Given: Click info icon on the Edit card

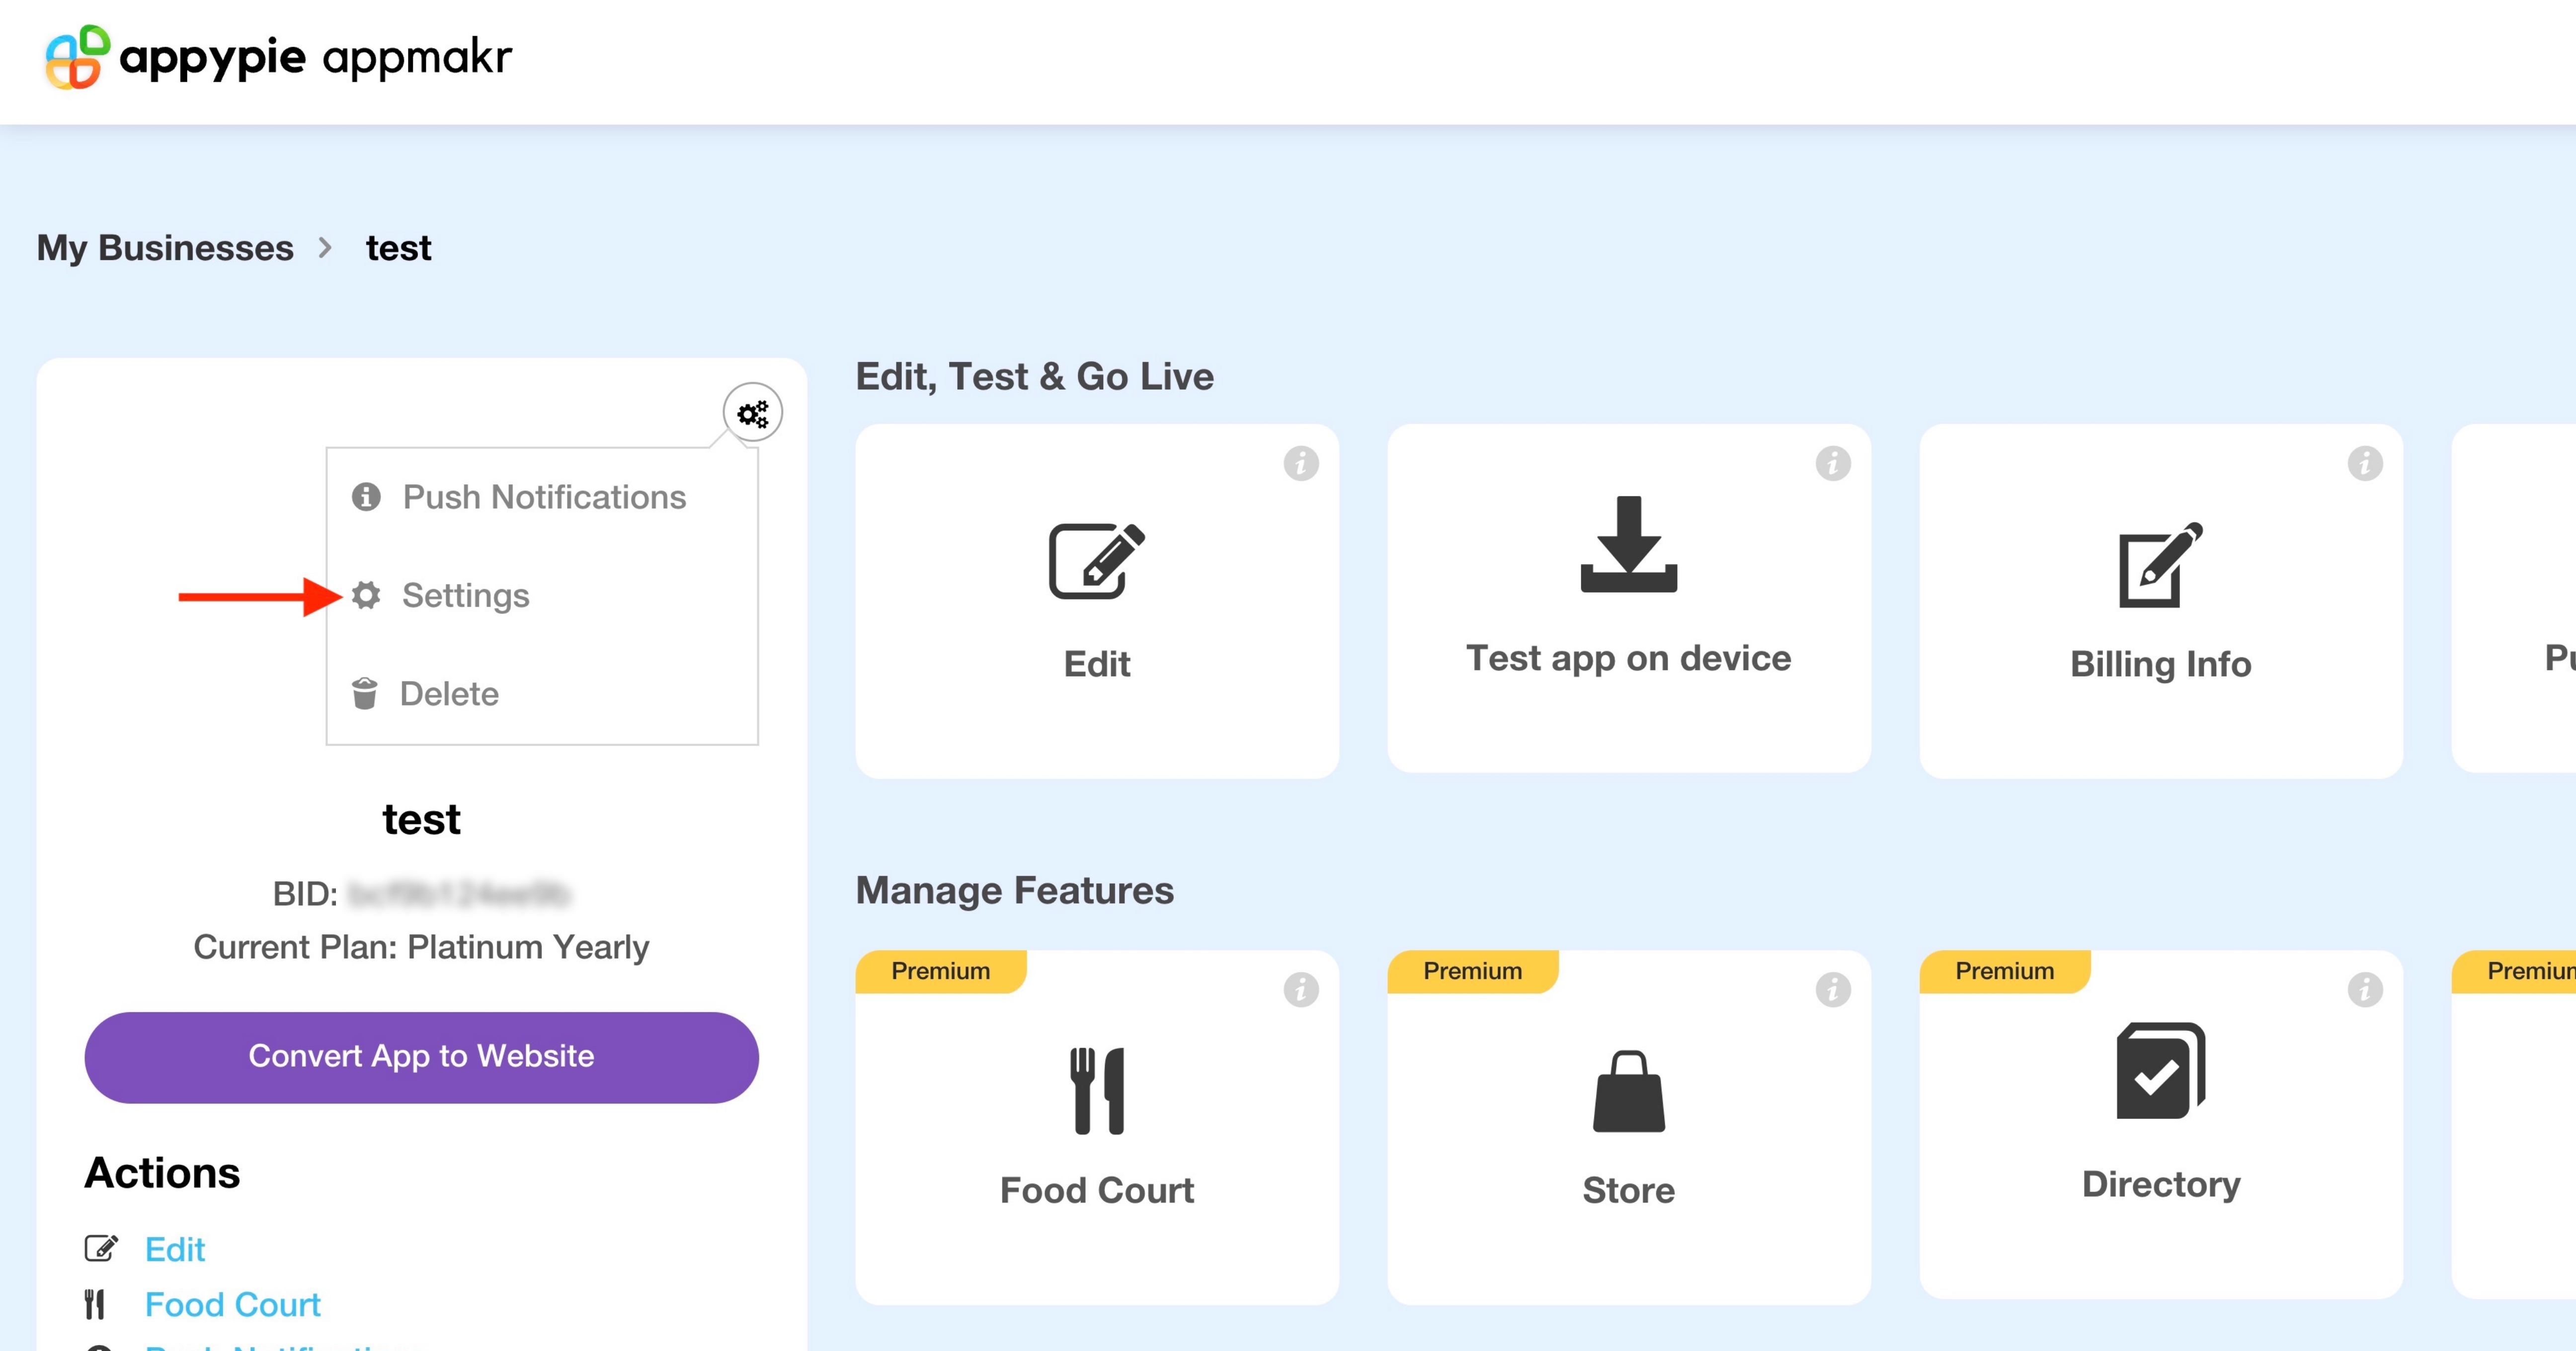Looking at the screenshot, I should click(1301, 463).
